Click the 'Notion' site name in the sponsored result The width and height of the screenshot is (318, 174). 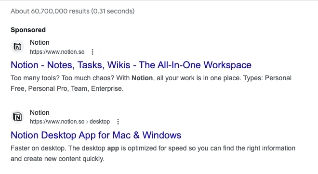(40, 42)
